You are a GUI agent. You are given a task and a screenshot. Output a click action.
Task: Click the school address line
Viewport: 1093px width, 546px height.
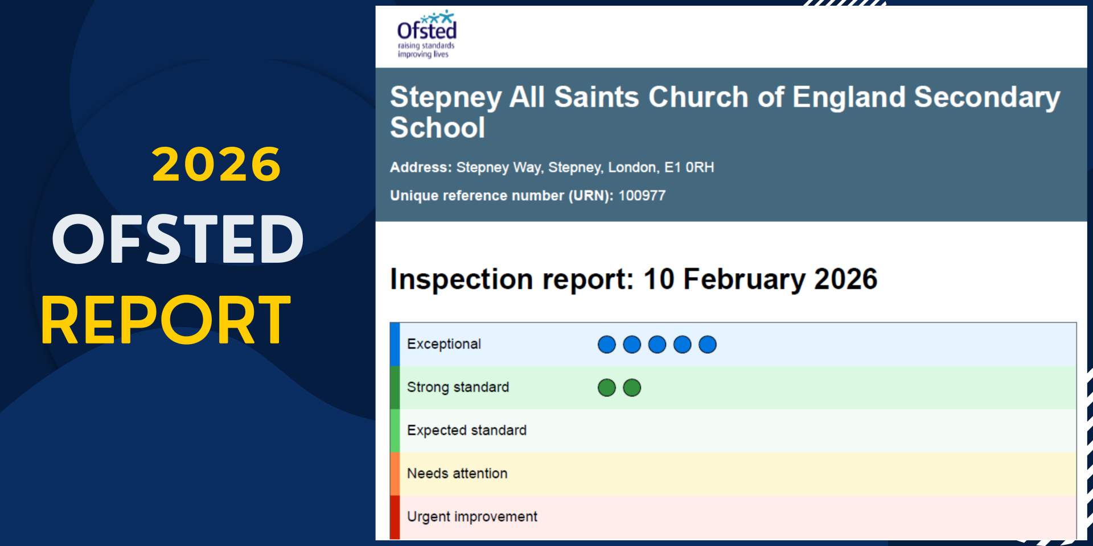pos(552,168)
